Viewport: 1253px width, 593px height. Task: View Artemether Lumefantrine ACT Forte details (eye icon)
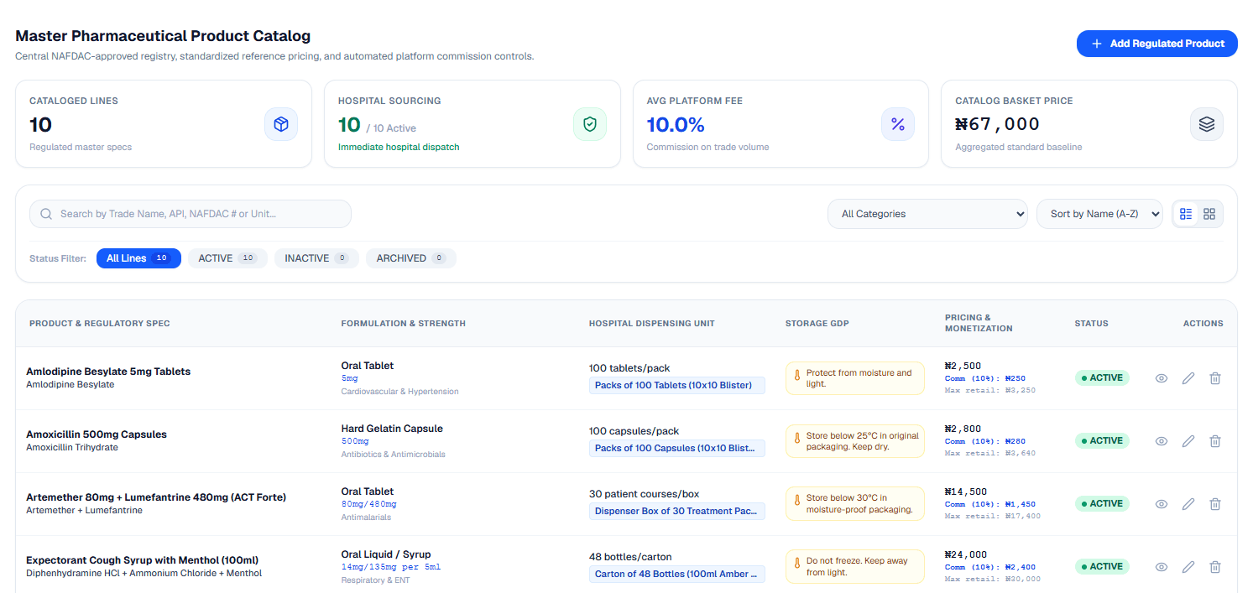1162,504
